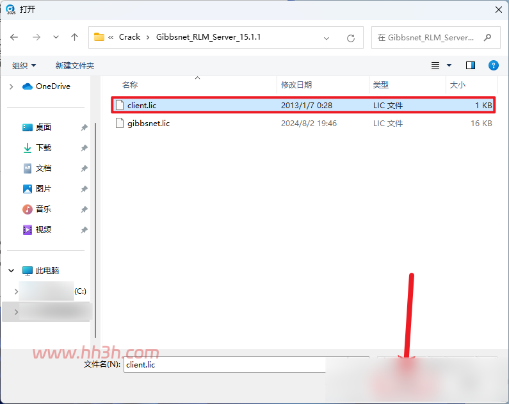
Task: Click pin icon next to 图片
Action: click(x=84, y=189)
